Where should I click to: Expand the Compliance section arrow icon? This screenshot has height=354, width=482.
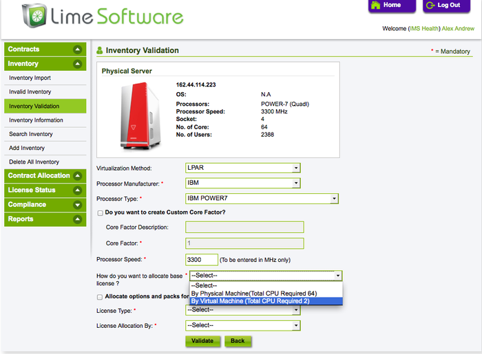point(78,205)
